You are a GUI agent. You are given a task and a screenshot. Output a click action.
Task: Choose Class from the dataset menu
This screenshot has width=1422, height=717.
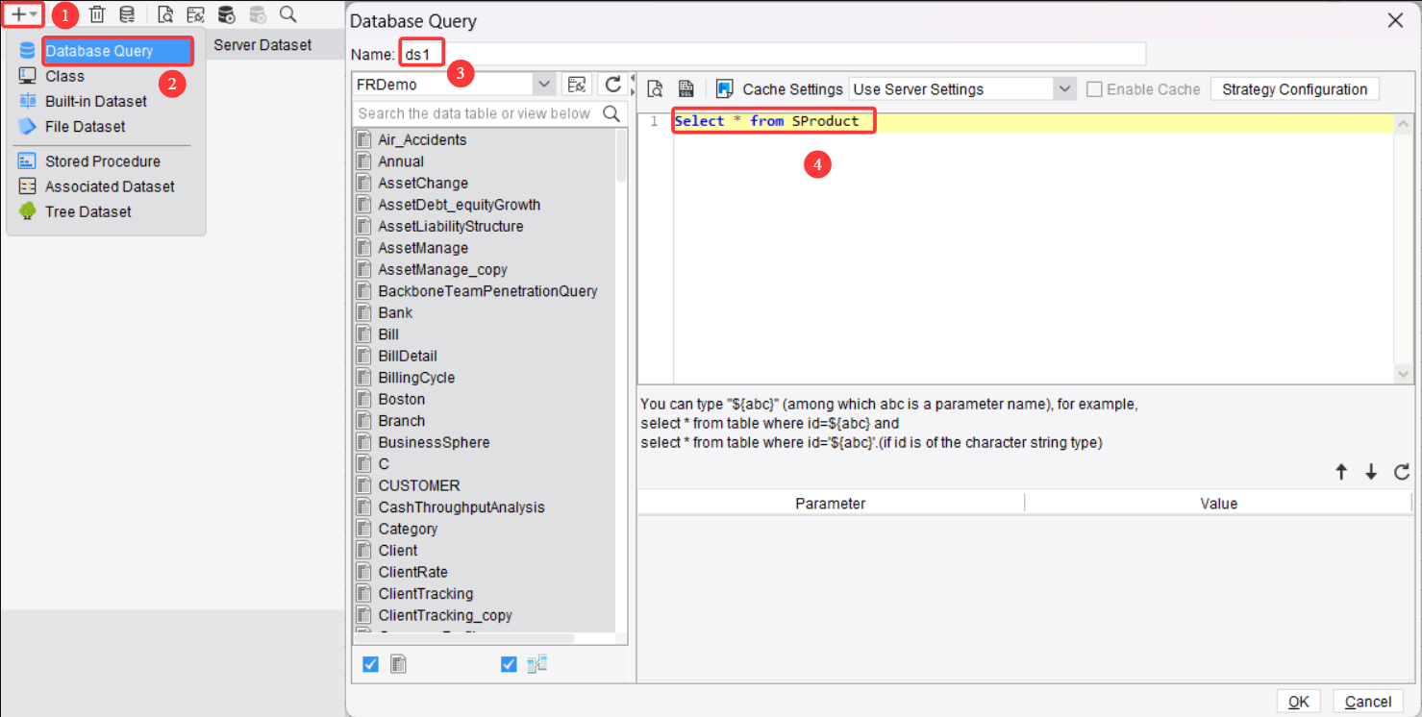(64, 76)
